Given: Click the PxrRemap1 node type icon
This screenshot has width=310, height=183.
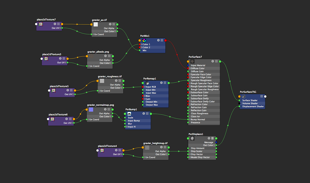Looking at the screenshot, I should click(147, 83).
